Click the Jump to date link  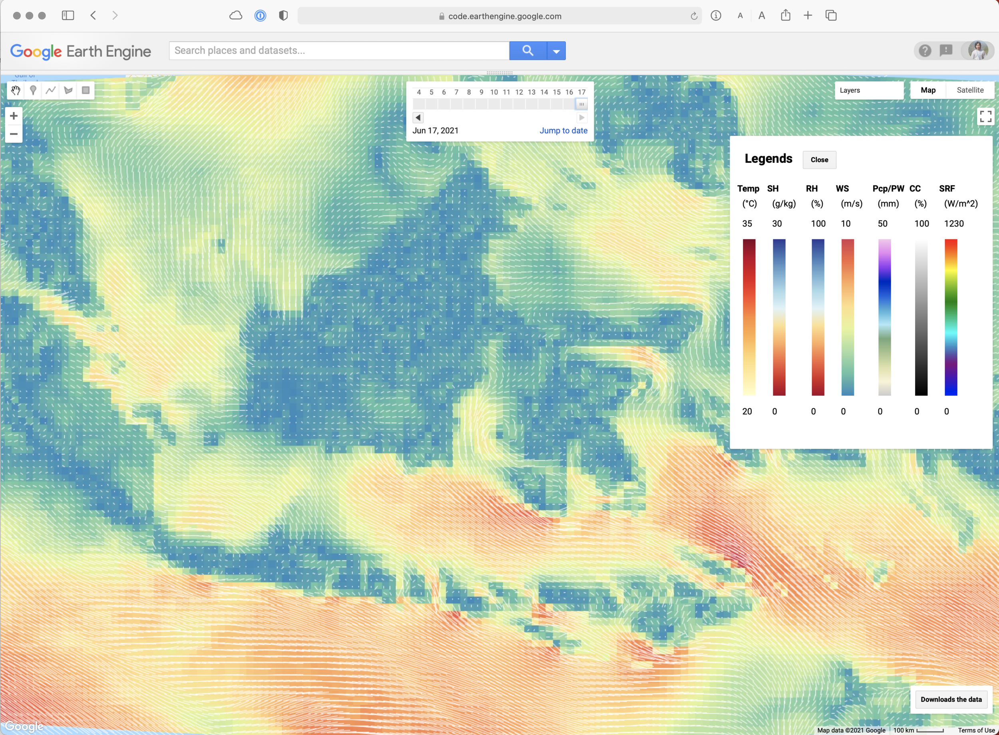(563, 130)
